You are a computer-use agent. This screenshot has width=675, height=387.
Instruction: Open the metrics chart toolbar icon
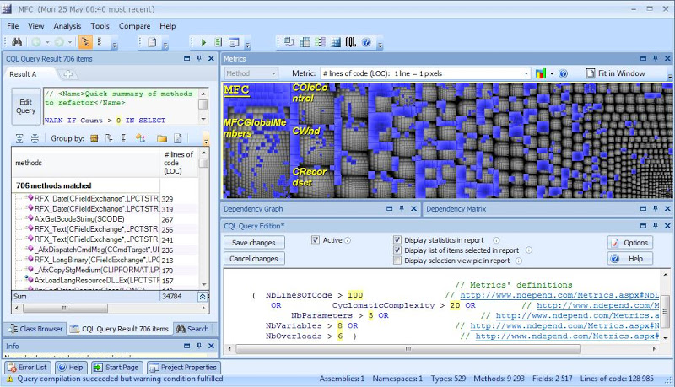336,42
